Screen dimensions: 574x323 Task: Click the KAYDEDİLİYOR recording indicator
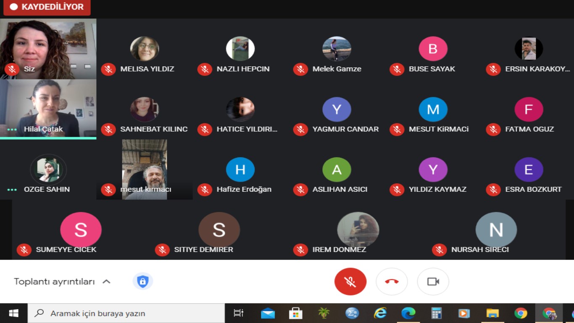tap(47, 7)
